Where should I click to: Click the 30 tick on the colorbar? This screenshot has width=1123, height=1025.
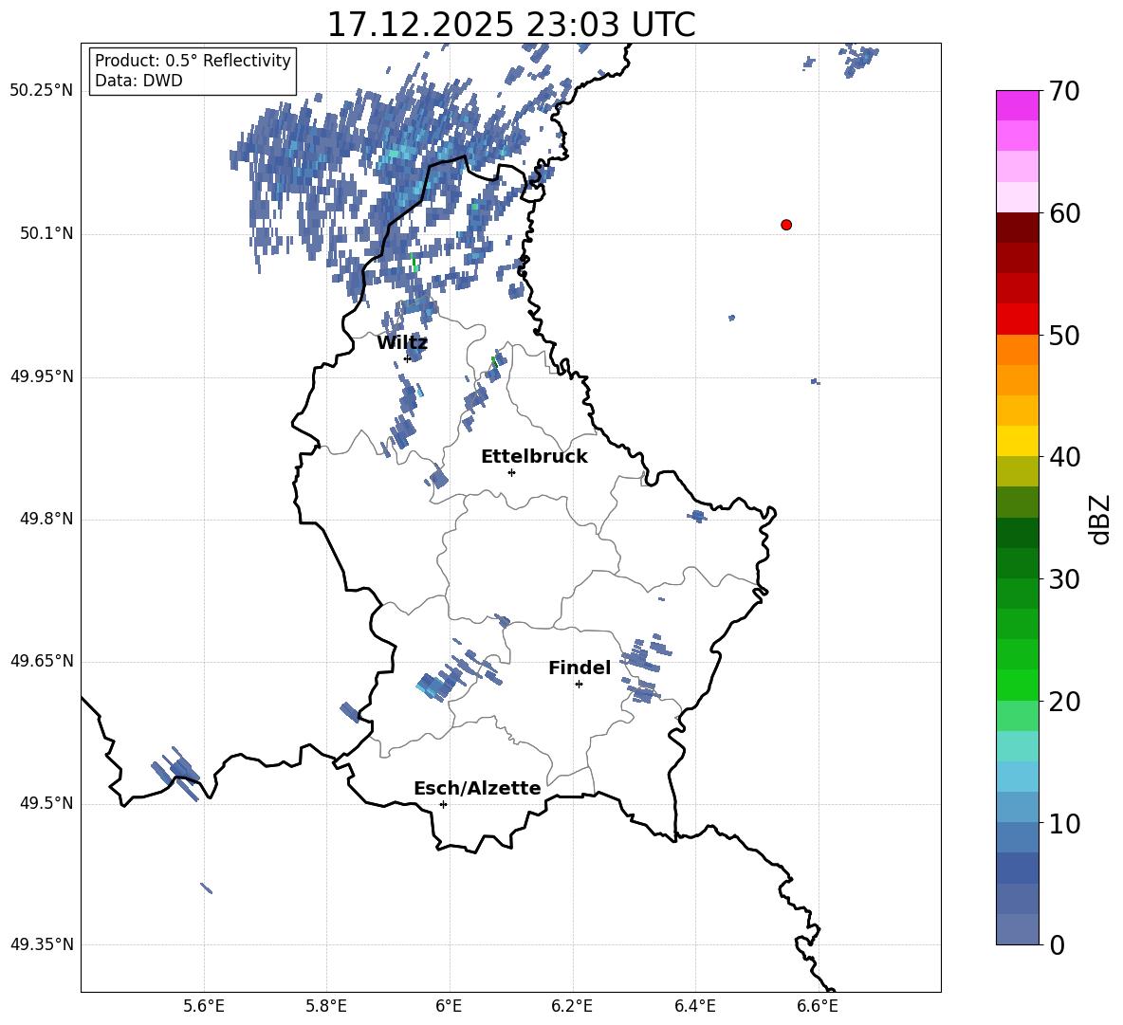tap(1064, 579)
